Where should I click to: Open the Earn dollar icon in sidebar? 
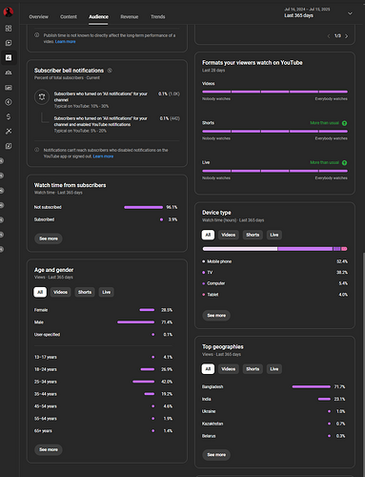point(9,116)
